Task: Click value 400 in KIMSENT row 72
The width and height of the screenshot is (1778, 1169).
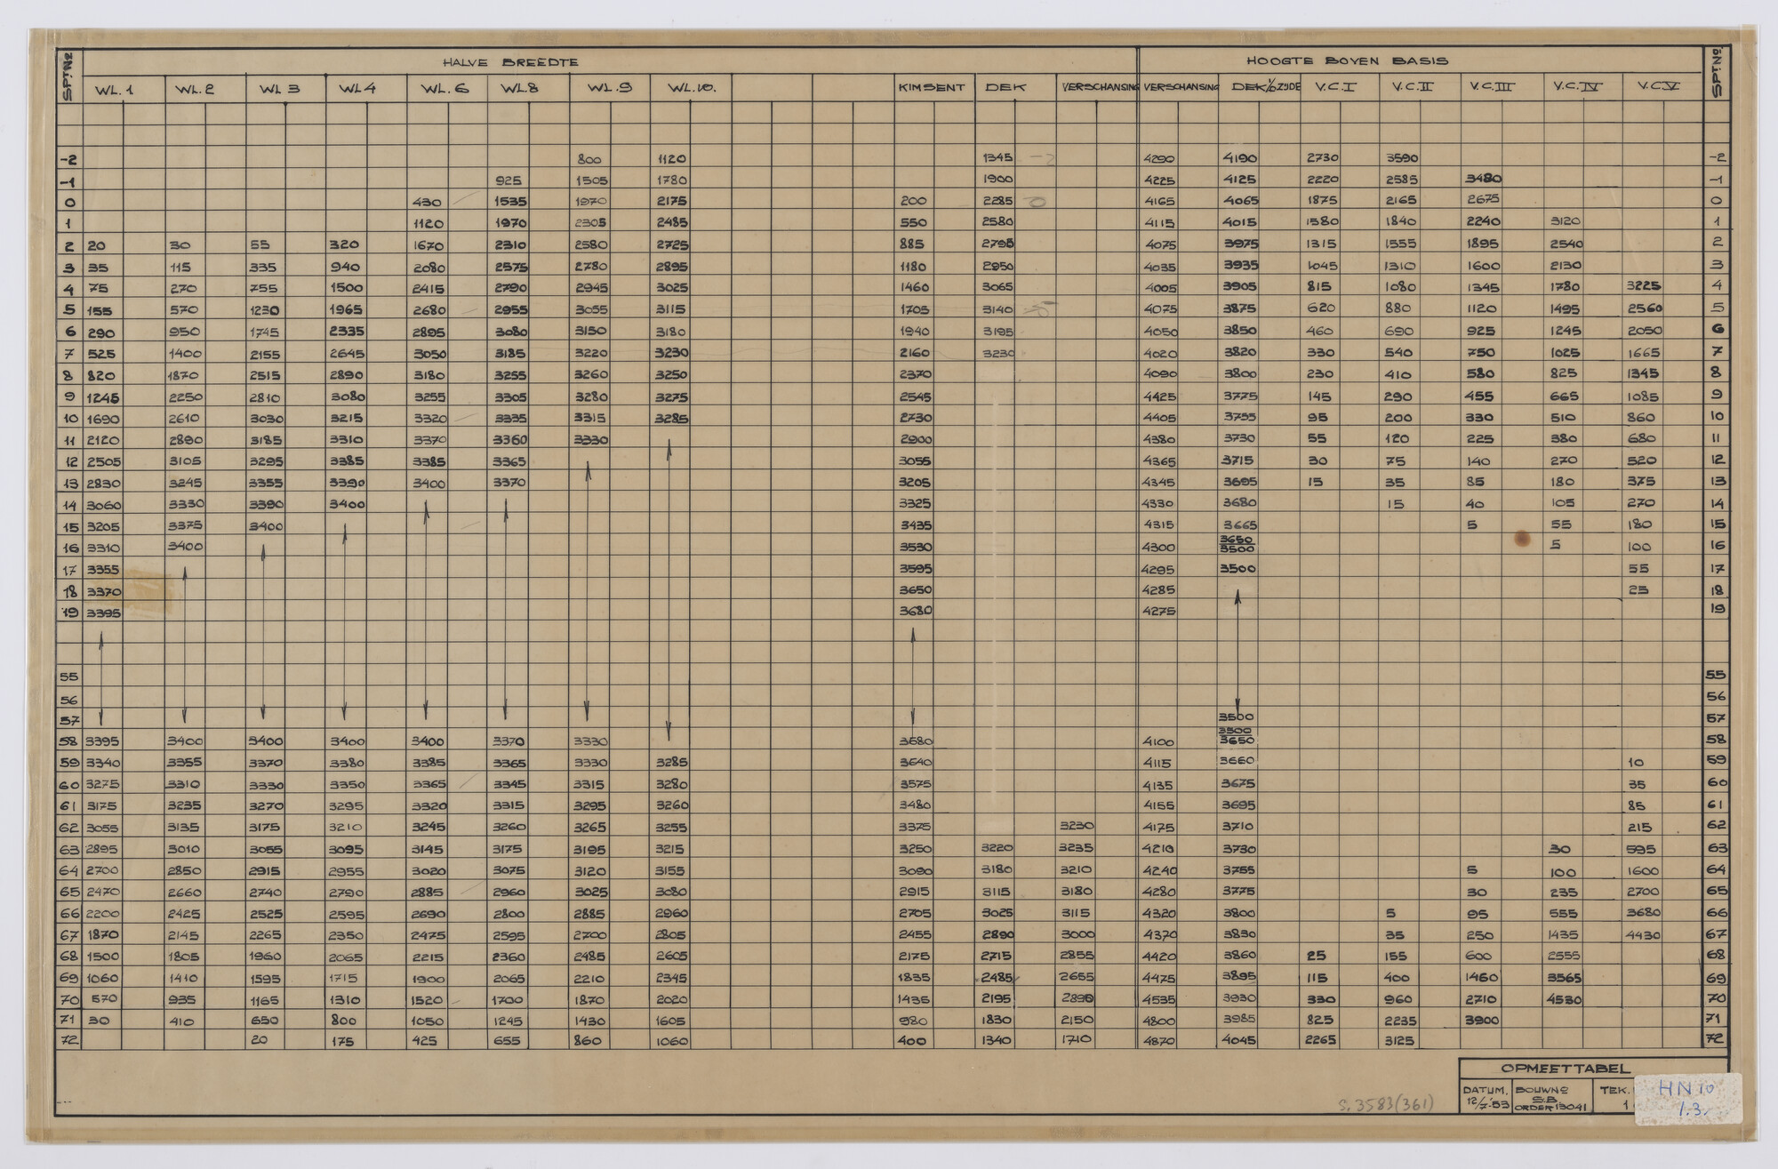Action: click(x=912, y=1041)
